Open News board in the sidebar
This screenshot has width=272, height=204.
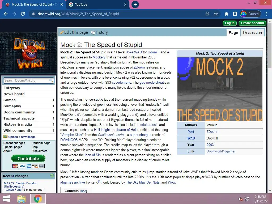click(x=14, y=94)
